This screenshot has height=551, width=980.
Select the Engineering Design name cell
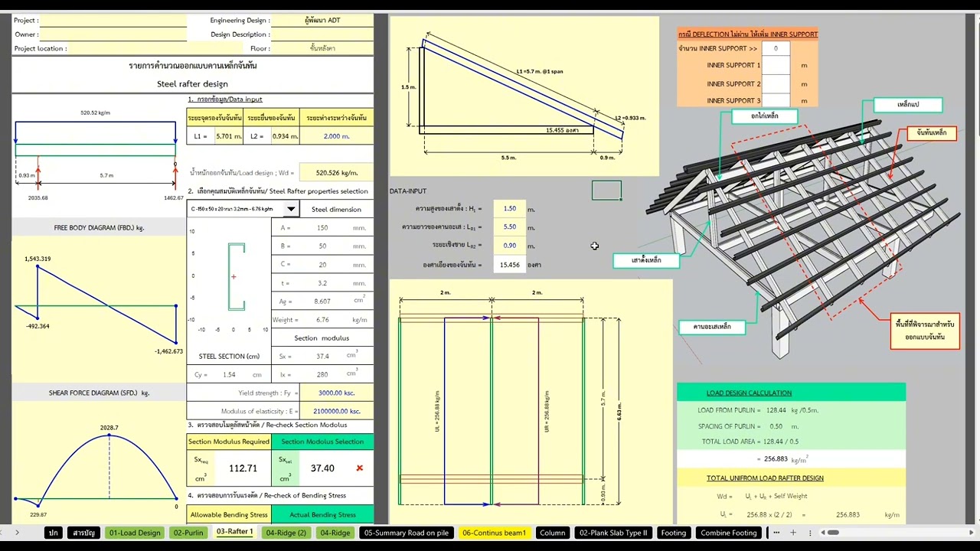[322, 21]
